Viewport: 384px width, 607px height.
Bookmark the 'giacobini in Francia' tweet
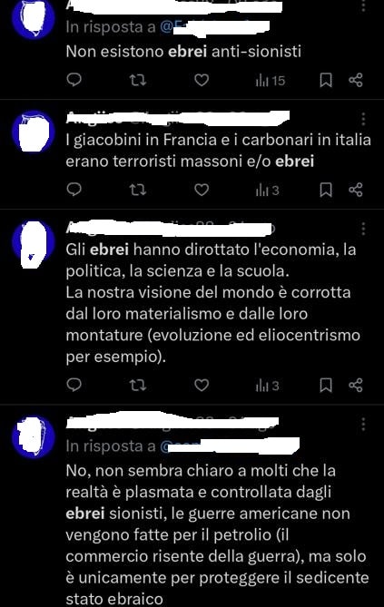pyautogui.click(x=326, y=190)
